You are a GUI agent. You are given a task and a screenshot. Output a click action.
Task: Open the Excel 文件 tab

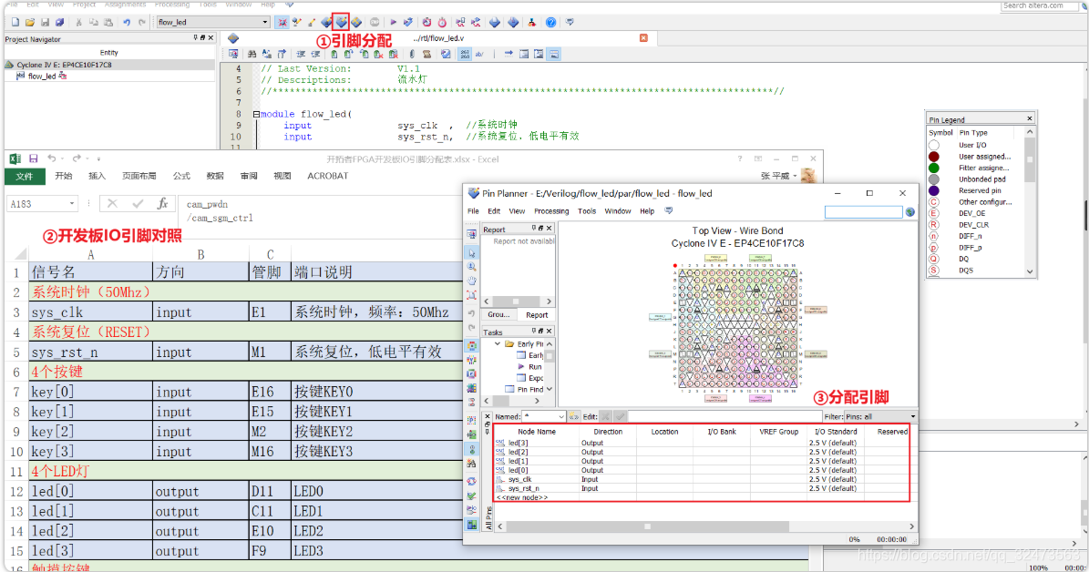(25, 177)
